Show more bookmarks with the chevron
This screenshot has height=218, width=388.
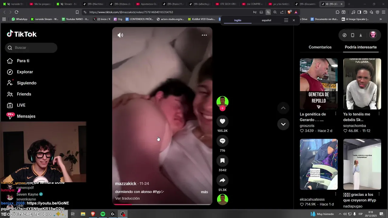point(380,19)
